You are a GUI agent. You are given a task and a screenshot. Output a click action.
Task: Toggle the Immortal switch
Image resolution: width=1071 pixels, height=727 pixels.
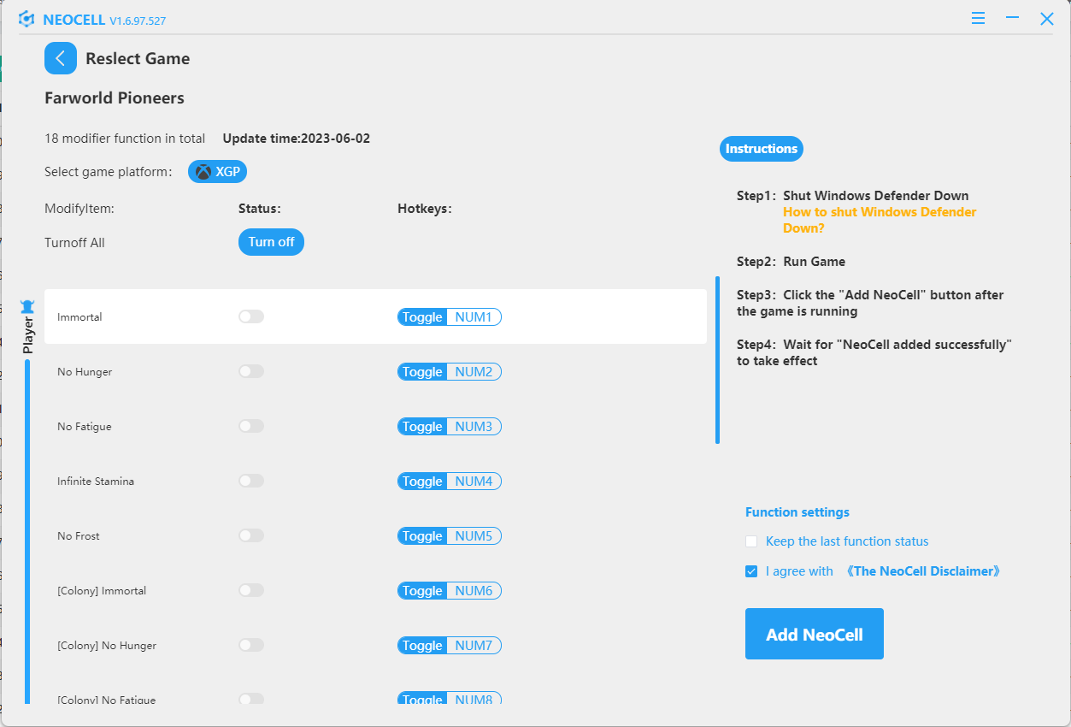(251, 316)
